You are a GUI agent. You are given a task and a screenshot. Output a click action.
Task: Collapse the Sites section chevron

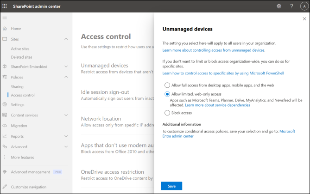[x=66, y=39]
